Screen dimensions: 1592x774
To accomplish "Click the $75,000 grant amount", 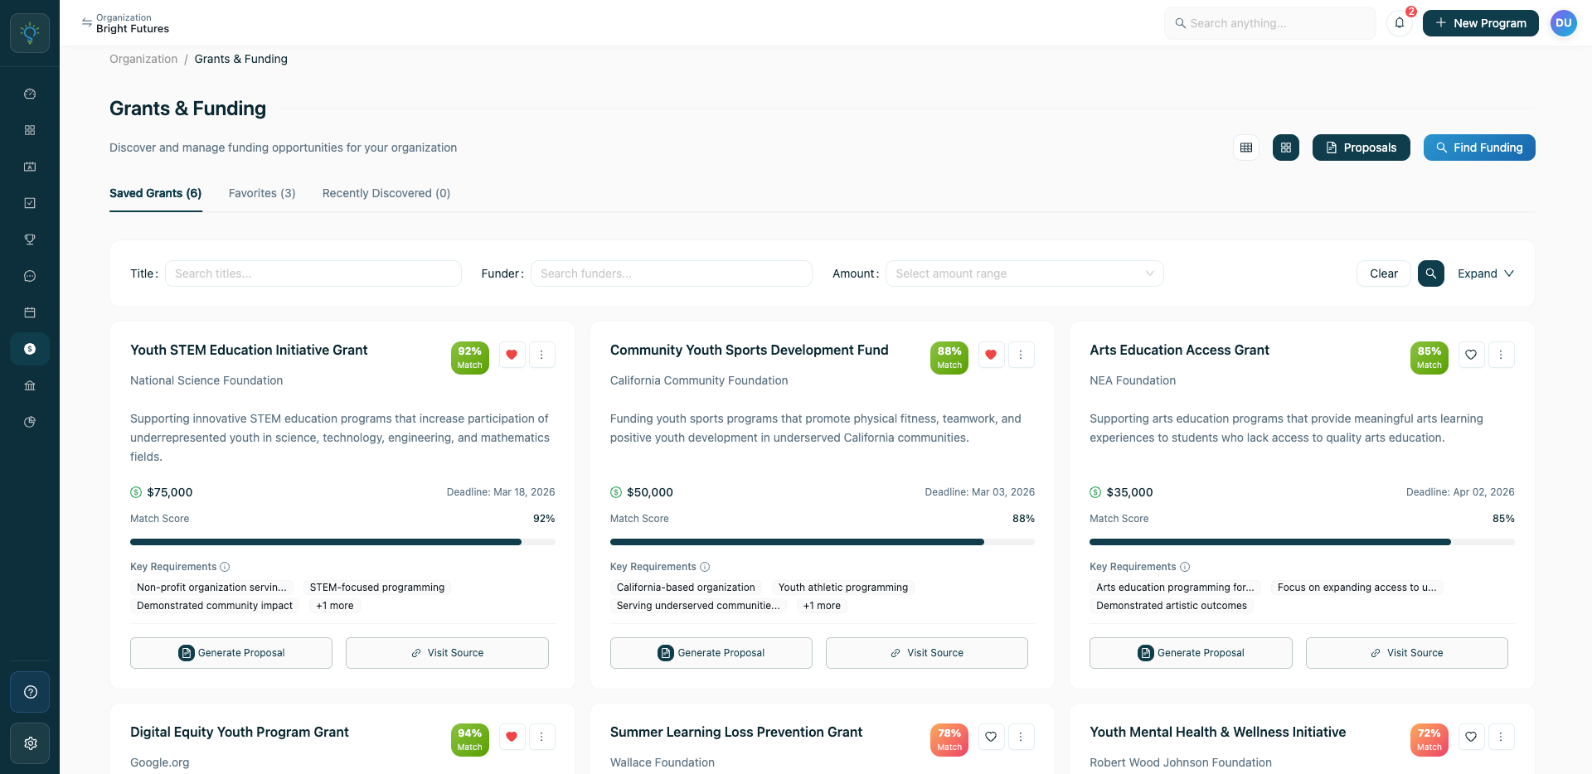I will (x=169, y=492).
